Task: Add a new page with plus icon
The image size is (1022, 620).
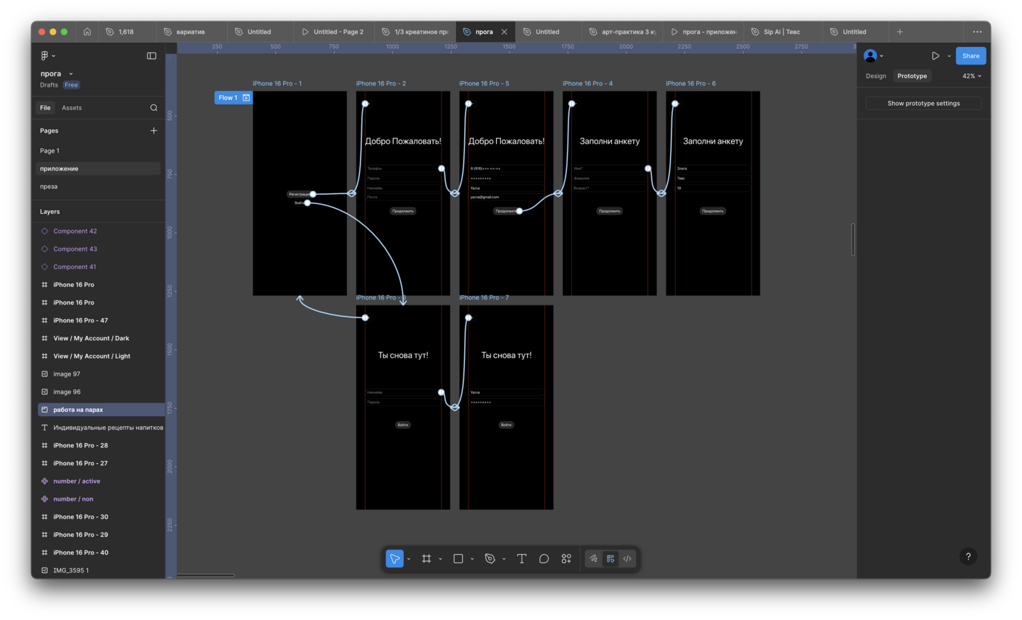Action: (x=153, y=131)
